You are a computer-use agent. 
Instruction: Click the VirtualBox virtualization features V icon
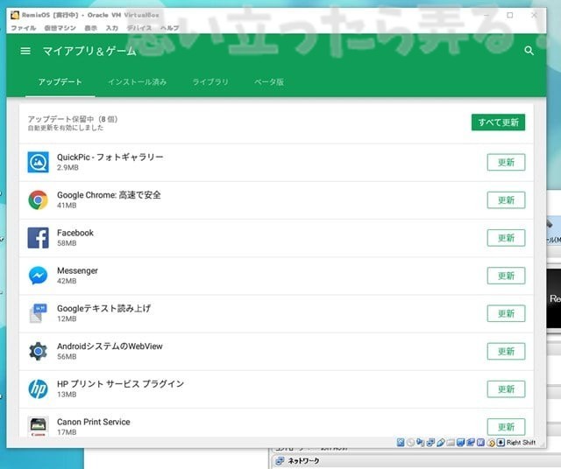click(480, 443)
